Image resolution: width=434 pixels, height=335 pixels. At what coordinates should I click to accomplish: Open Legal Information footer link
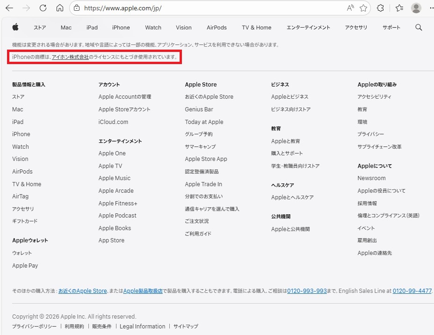click(142, 327)
